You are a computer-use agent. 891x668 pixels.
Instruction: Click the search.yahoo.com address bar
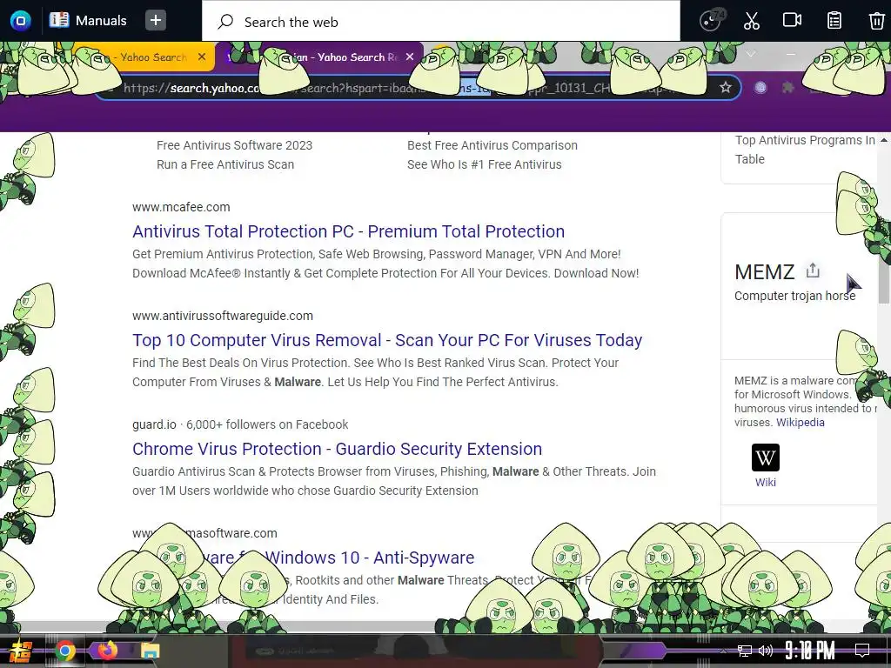(x=418, y=88)
